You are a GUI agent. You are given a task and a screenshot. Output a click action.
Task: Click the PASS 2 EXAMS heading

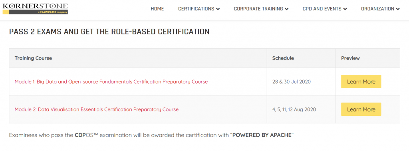click(109, 32)
